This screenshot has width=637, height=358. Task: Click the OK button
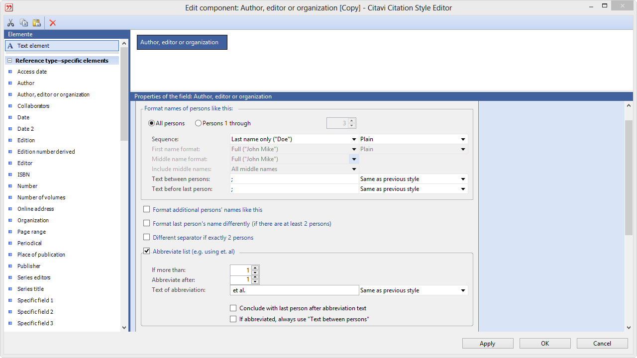point(545,344)
